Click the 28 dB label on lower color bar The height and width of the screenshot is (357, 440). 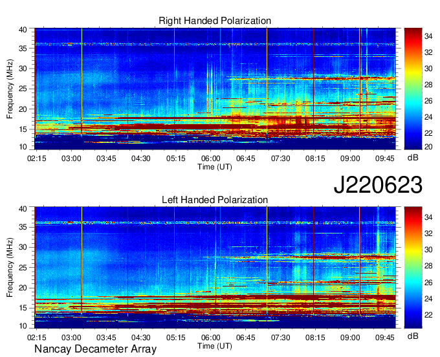tap(428, 266)
